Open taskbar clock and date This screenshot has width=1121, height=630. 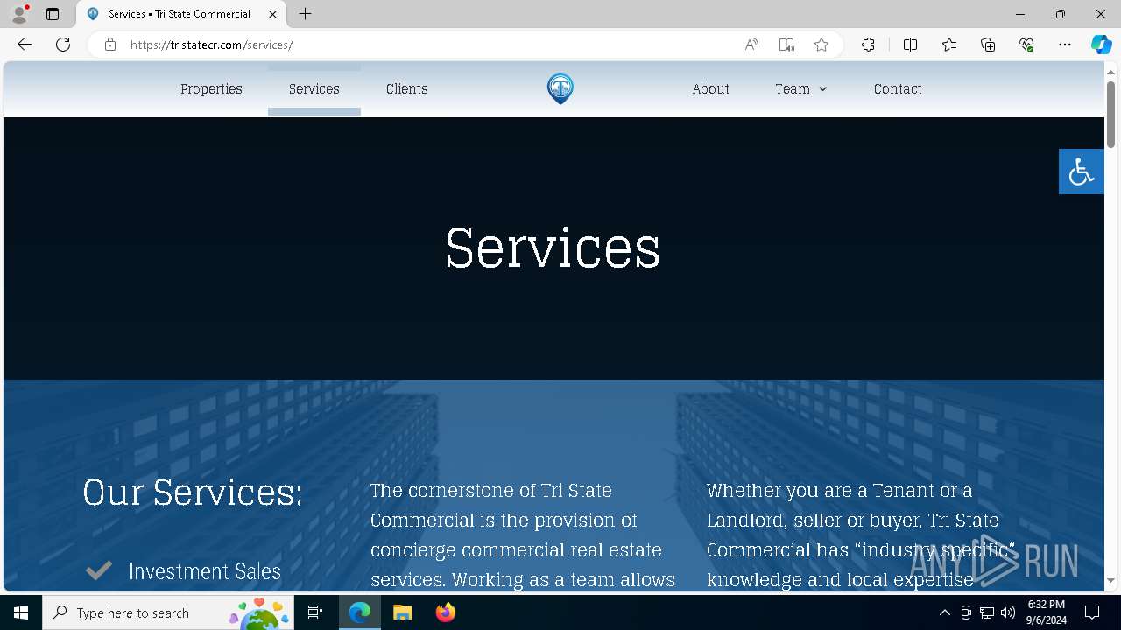[x=1047, y=612]
